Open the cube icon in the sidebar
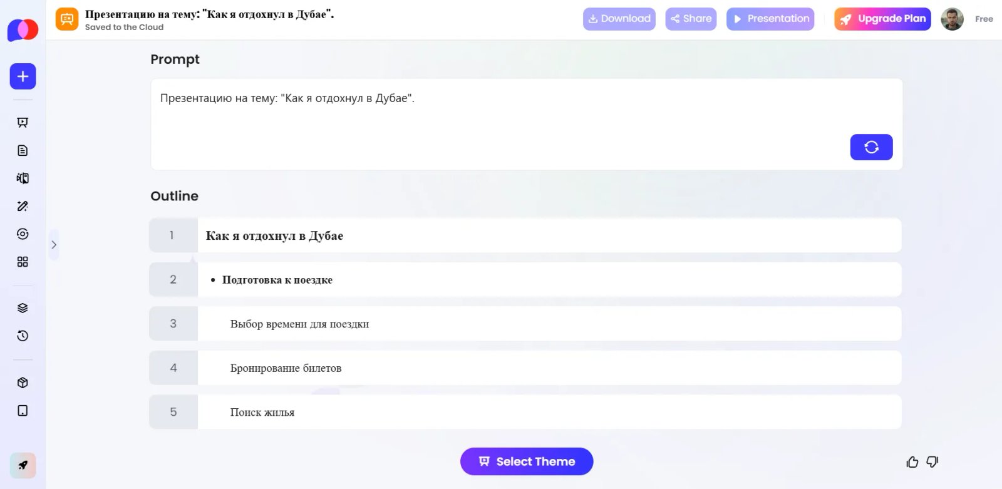The image size is (1002, 489). coord(23,383)
